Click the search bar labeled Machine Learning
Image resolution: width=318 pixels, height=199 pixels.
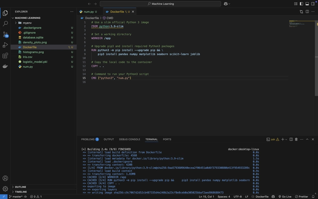coord(161,4)
